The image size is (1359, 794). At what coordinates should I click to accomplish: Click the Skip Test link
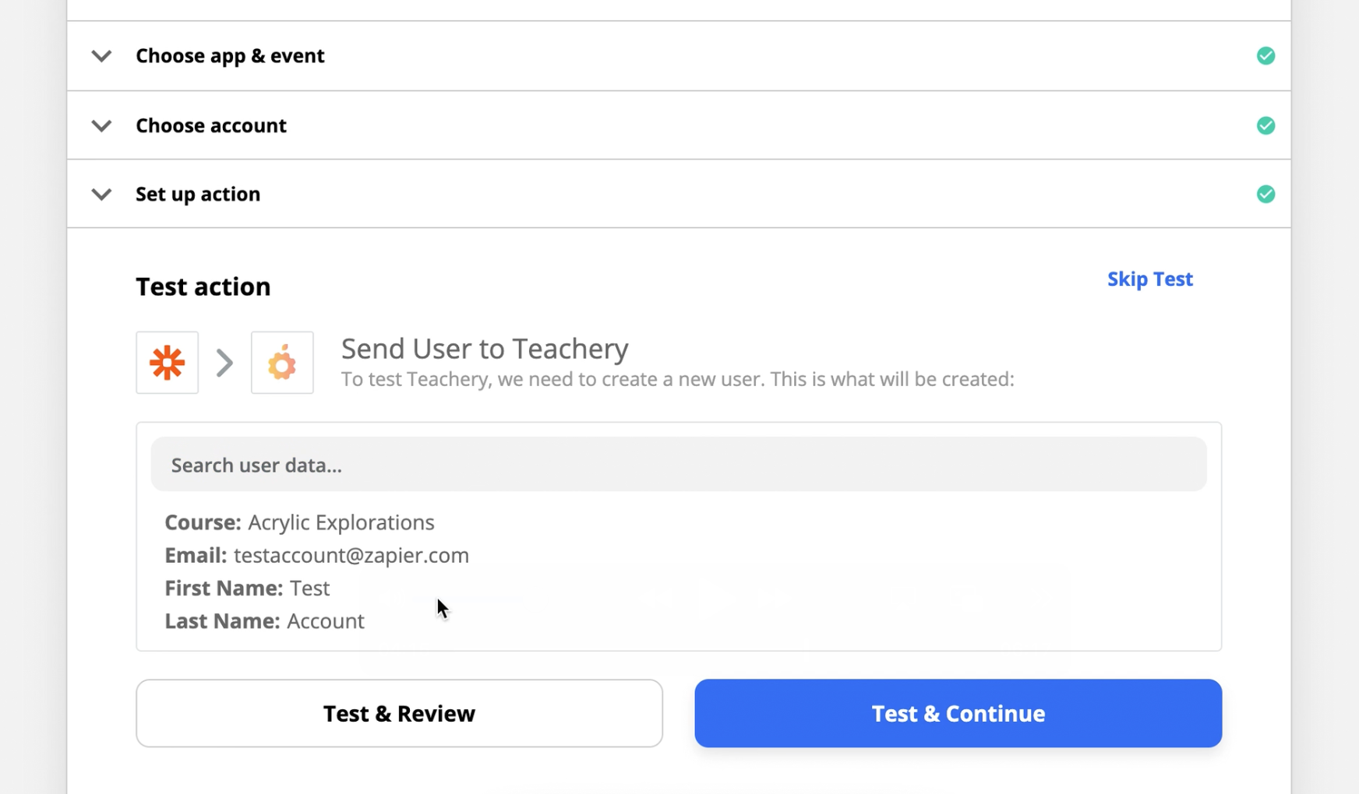click(x=1149, y=279)
